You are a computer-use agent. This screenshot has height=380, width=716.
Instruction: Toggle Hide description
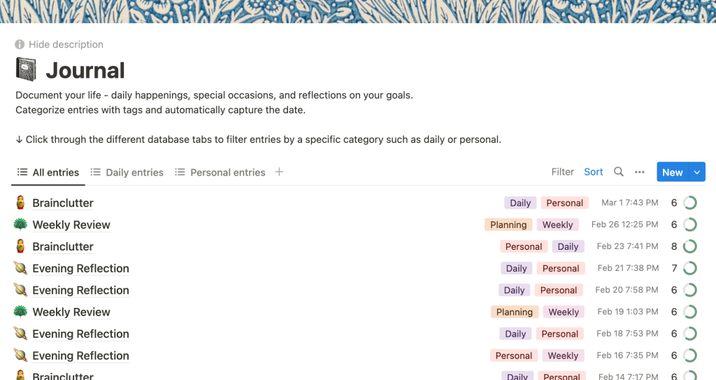coord(66,45)
